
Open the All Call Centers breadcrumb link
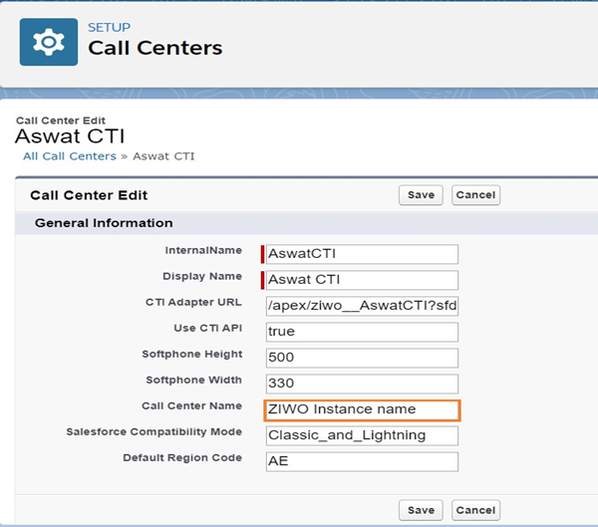70,156
